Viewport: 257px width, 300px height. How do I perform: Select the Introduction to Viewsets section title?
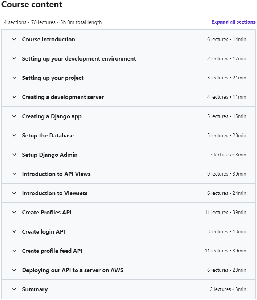tap(54, 193)
